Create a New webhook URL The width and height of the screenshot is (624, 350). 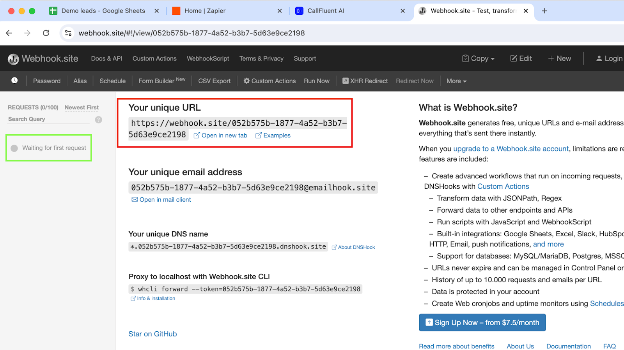pyautogui.click(x=559, y=58)
